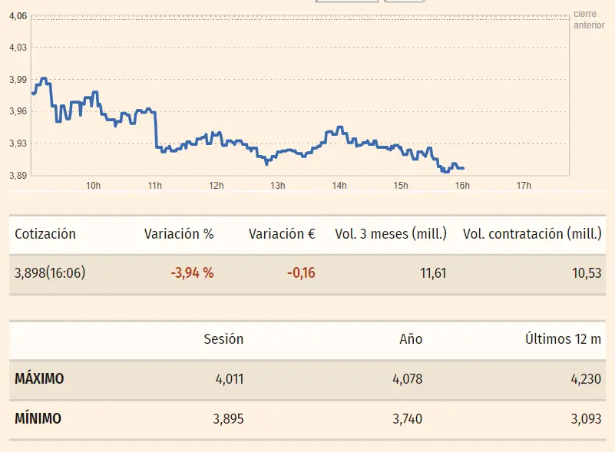Click the red -3,94 % variation value
The height and width of the screenshot is (452, 615).
[192, 273]
